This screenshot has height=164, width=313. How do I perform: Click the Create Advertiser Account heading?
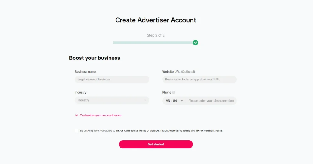156,20
